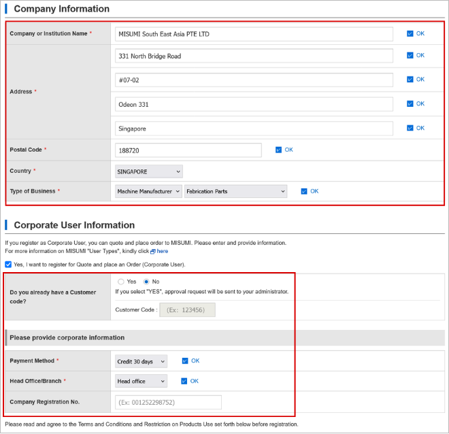Select No for existing Customer code

click(x=146, y=282)
